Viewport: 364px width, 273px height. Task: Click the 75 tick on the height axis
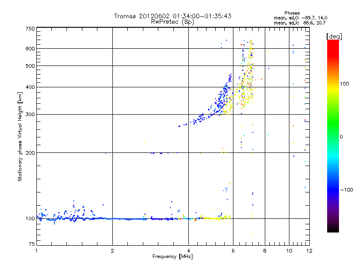[x=31, y=246]
